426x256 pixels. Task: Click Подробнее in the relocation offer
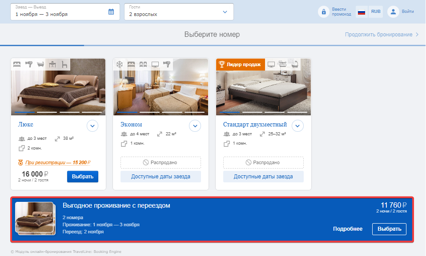tap(348, 229)
